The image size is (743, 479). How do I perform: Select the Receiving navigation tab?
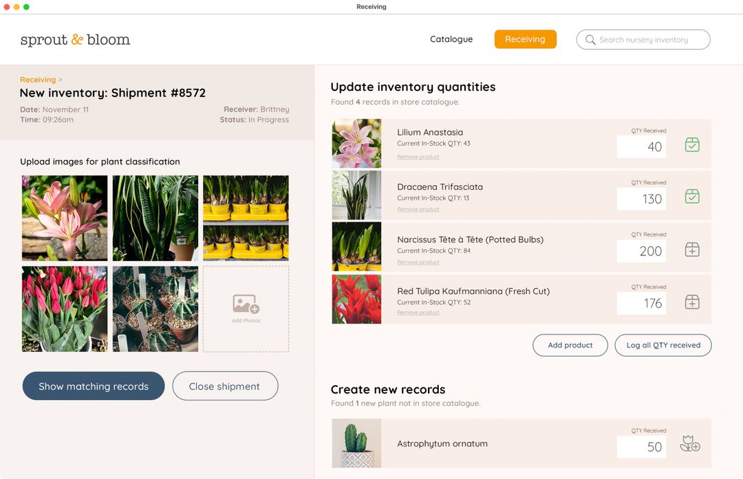point(525,39)
